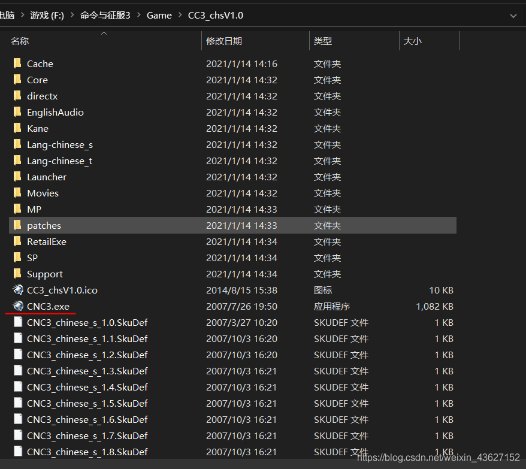
Task: Select the Lang-chinese_t folder icon
Action: [x=17, y=161]
